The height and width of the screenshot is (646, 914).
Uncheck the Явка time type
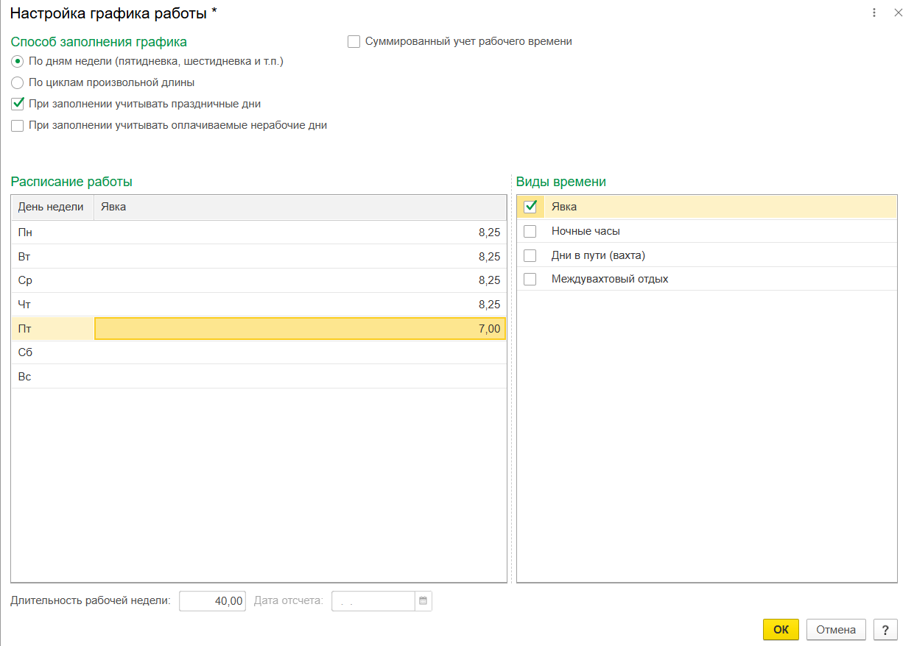tap(530, 207)
